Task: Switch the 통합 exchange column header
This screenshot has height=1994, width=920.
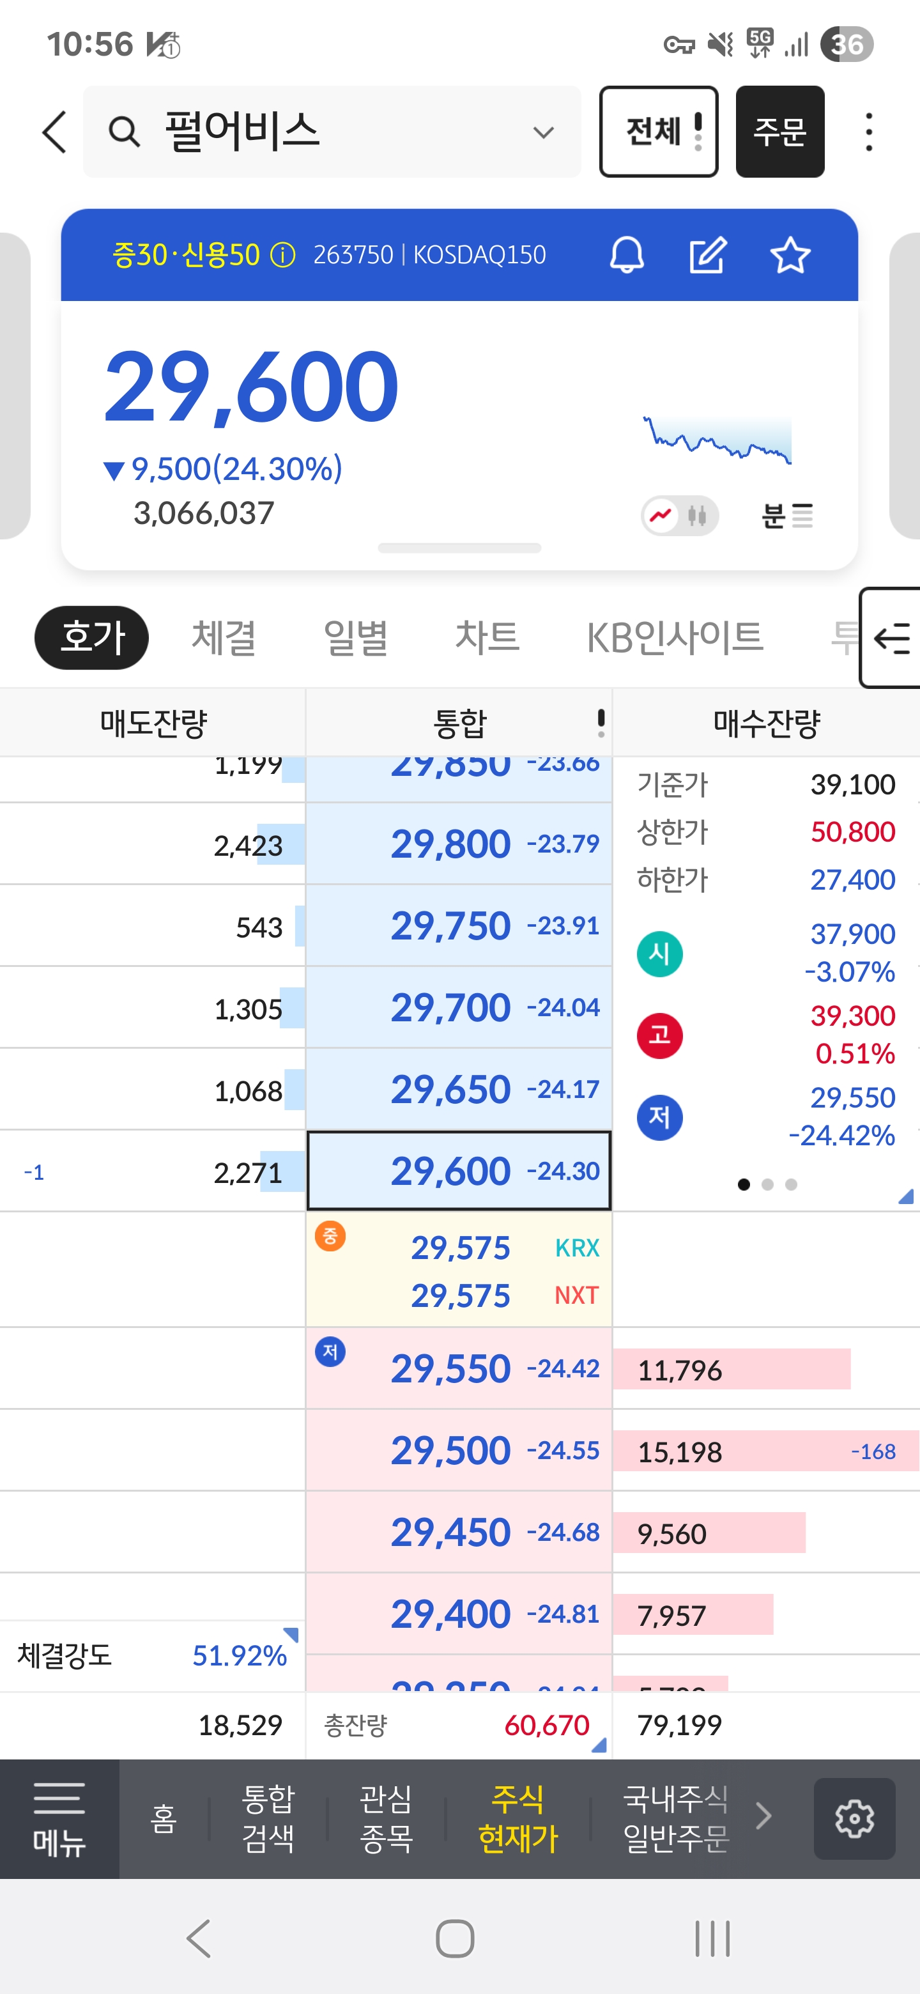Action: pyautogui.click(x=459, y=723)
